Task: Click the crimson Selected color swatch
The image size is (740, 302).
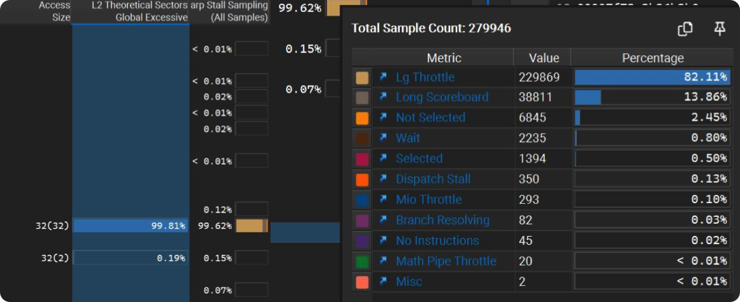Action: (x=362, y=159)
